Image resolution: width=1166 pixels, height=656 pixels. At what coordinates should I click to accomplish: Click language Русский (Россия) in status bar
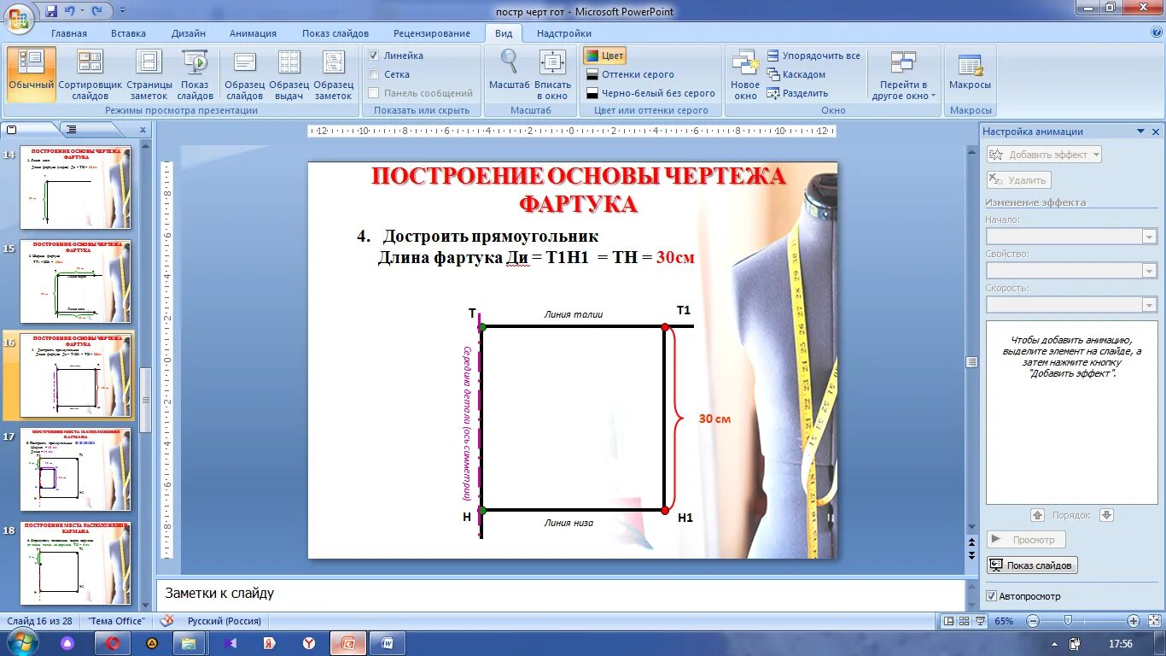tap(224, 621)
